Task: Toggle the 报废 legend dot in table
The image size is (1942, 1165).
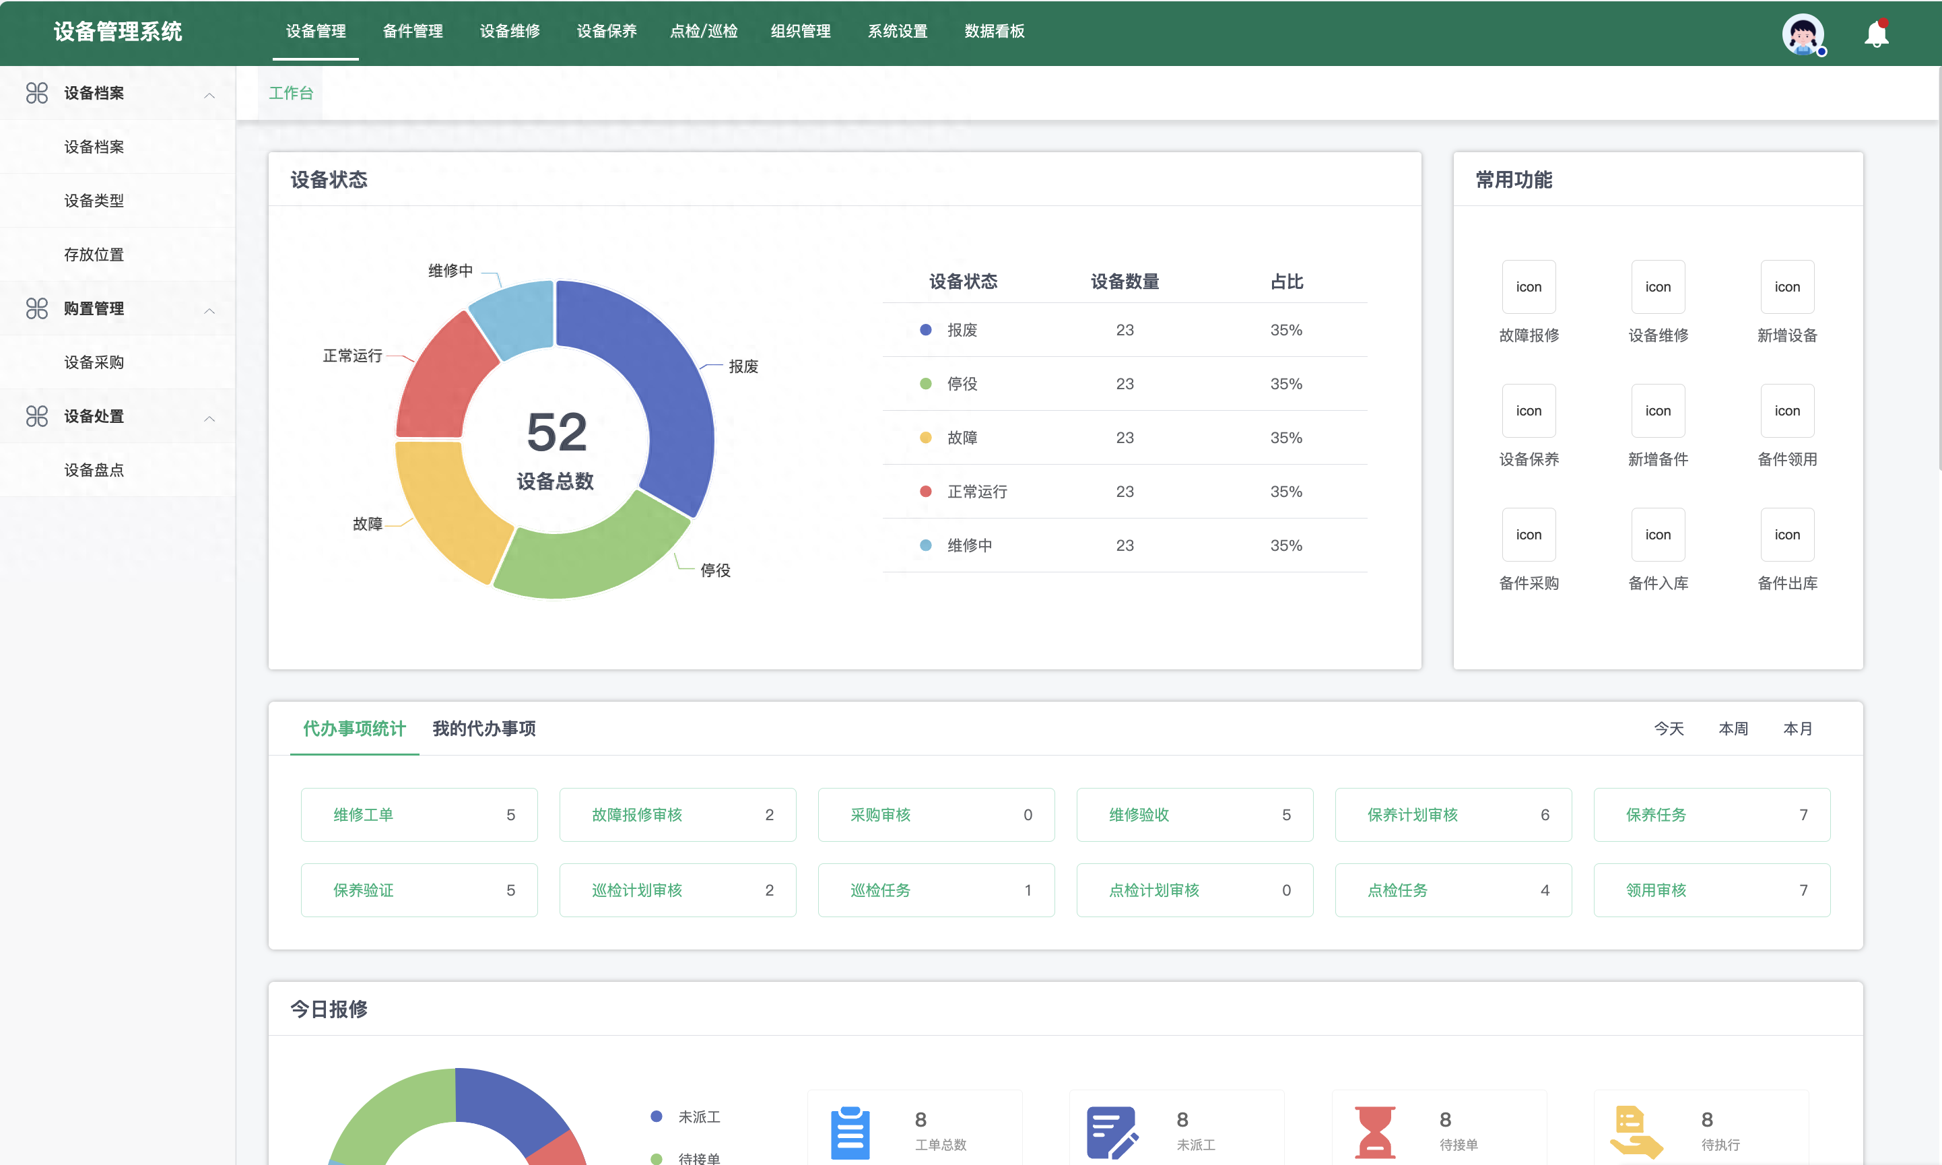Action: (925, 330)
